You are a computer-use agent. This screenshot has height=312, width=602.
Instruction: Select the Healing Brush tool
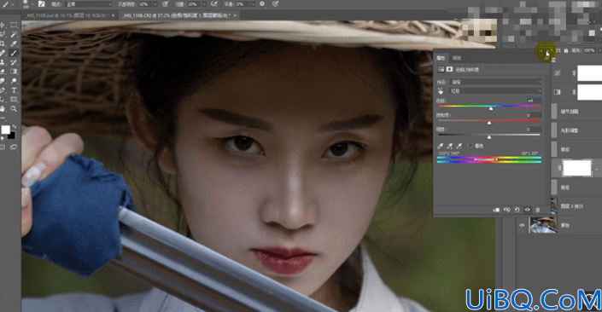(x=3, y=53)
